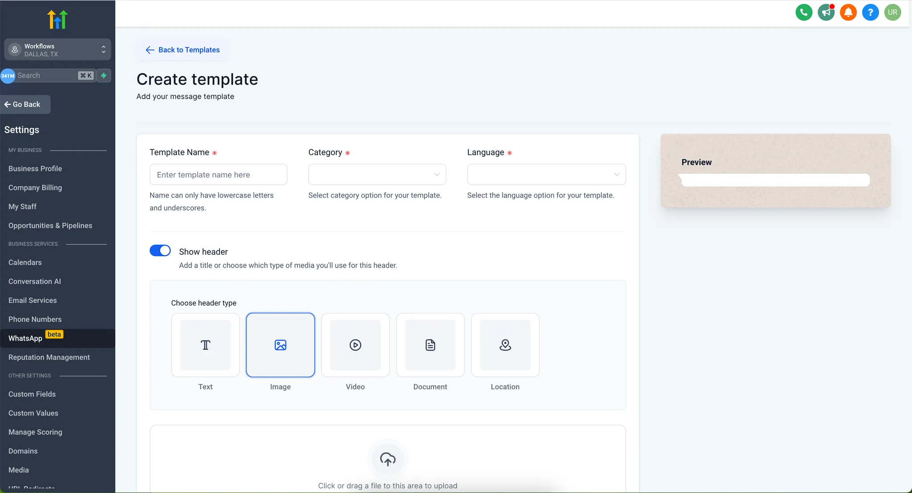Open the megaphone announcements icon
The width and height of the screenshot is (912, 493).
[826, 12]
